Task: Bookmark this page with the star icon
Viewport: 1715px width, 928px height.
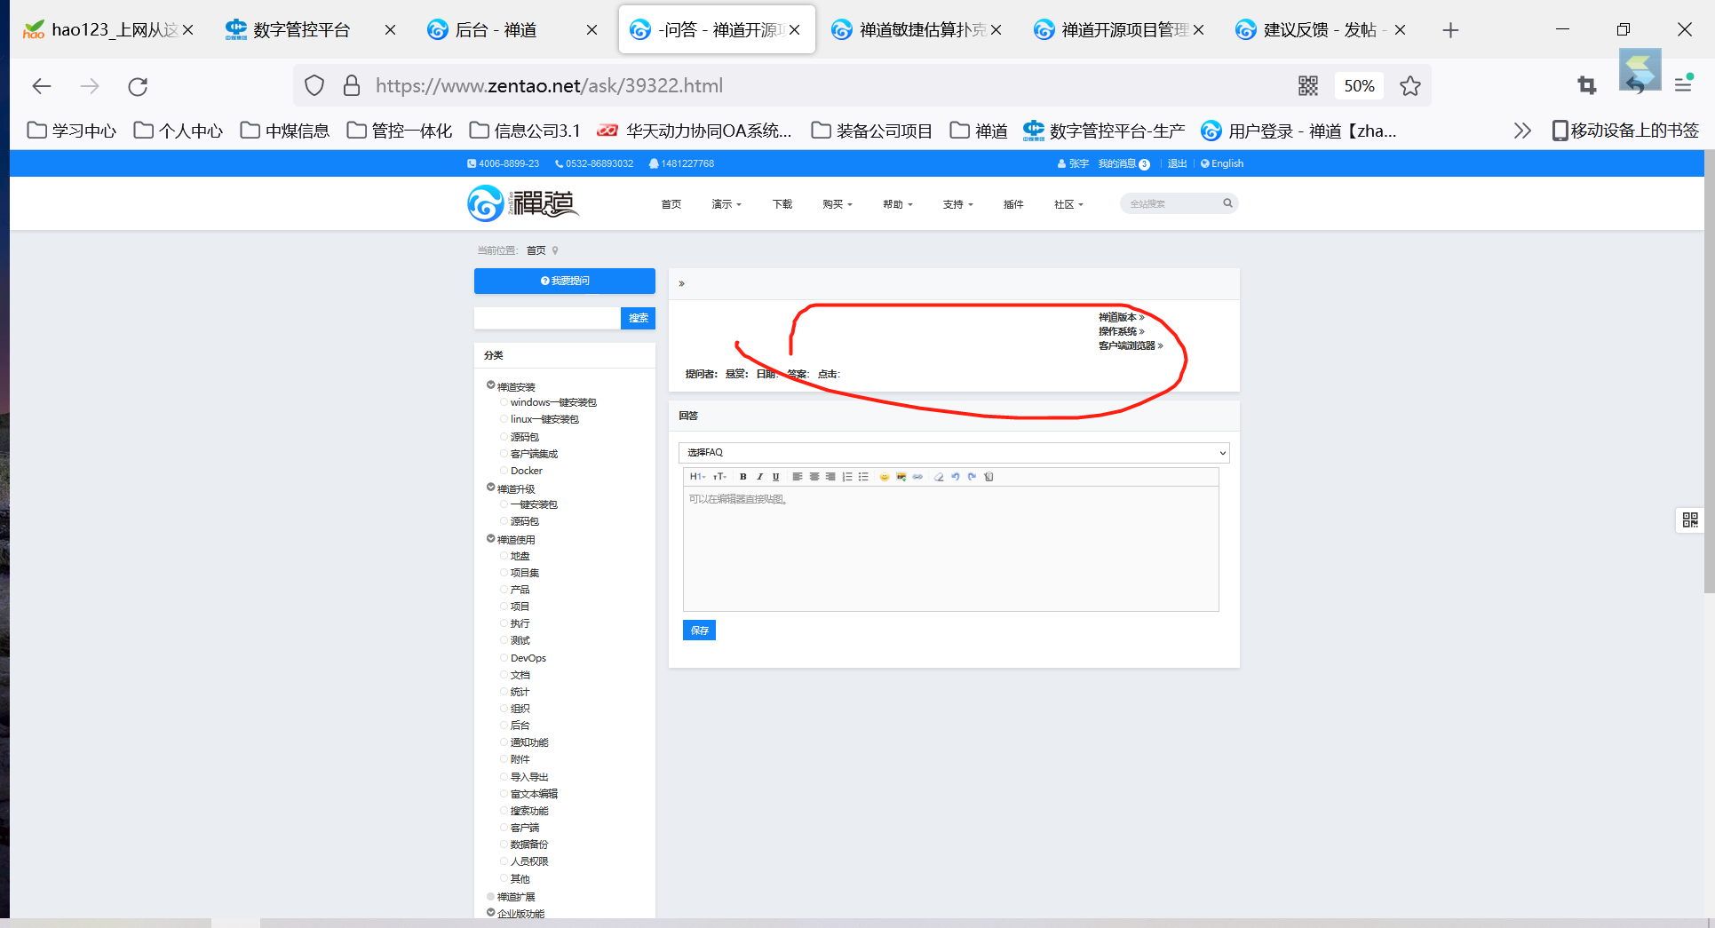Action: coord(1410,85)
